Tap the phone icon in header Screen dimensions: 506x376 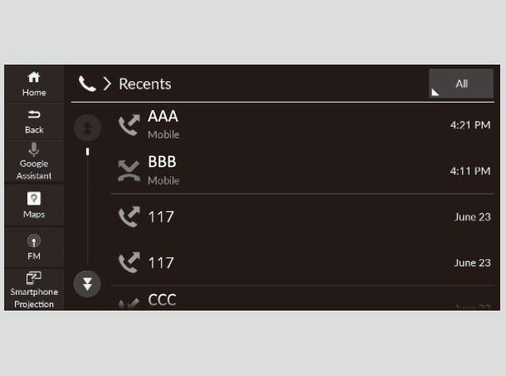[x=87, y=84]
